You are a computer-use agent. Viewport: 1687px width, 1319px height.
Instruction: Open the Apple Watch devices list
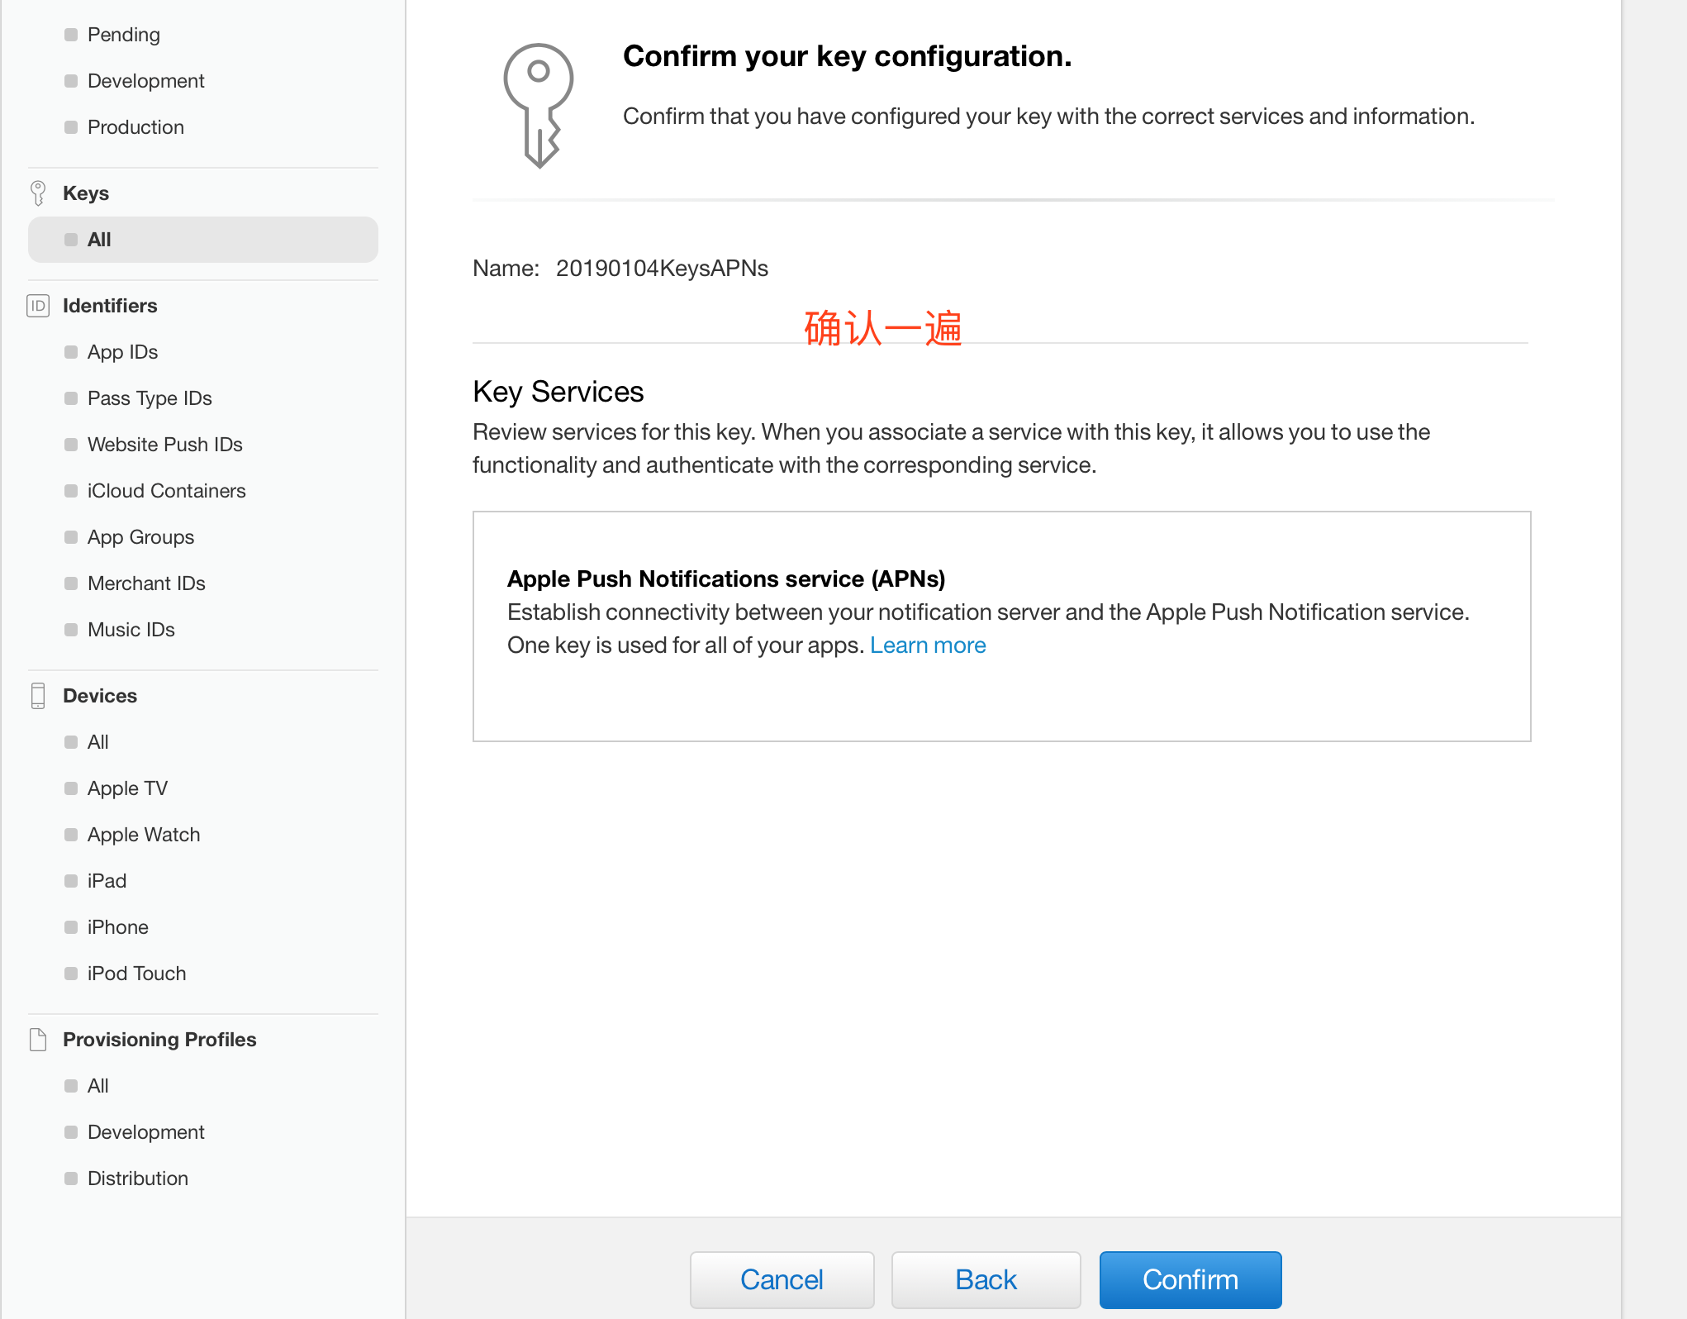tap(144, 835)
